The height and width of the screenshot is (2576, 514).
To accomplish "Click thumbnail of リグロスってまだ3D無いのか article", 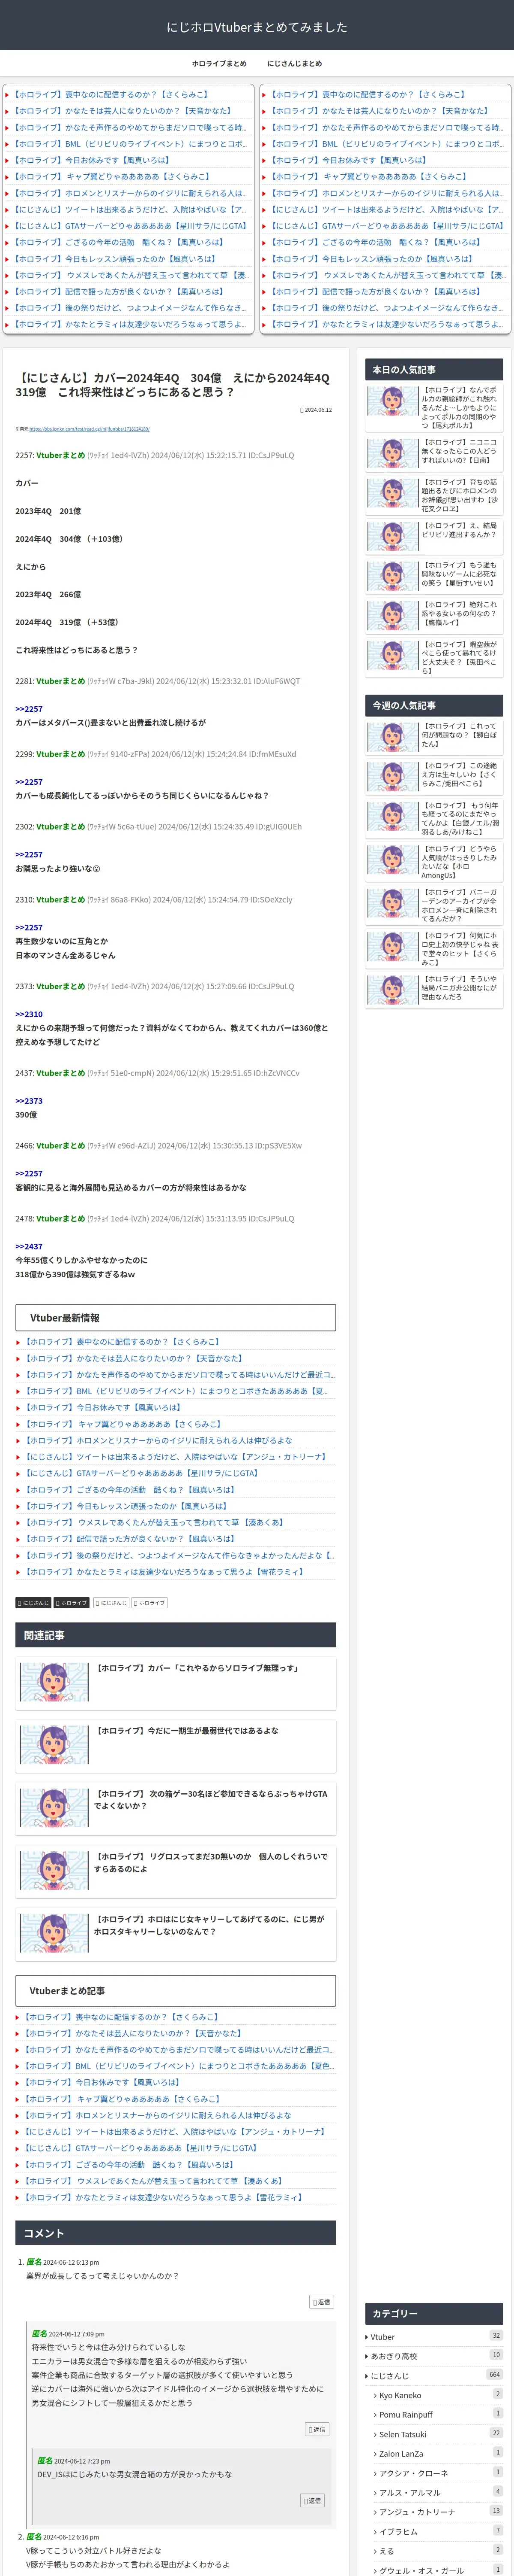I will pyautogui.click(x=54, y=1870).
